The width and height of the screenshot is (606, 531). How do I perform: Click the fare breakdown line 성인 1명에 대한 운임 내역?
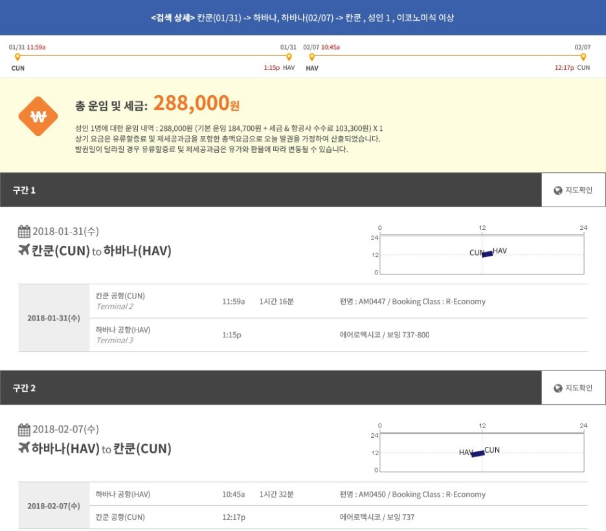tap(229, 128)
